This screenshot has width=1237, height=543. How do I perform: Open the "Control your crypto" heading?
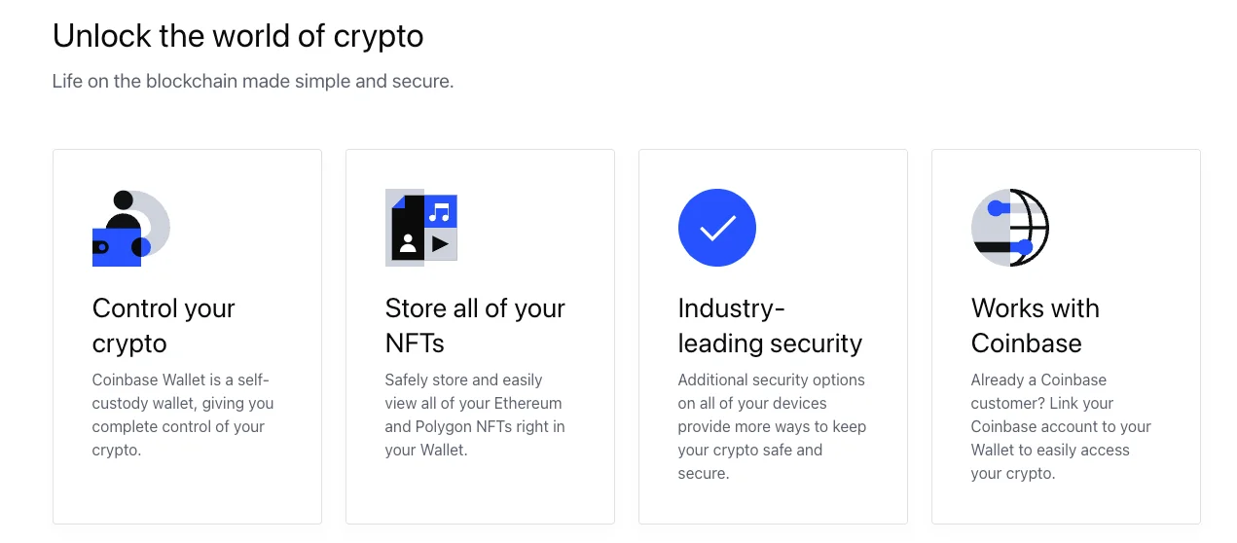click(164, 326)
